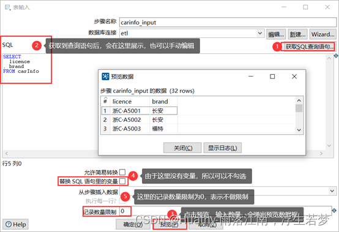
Task: Click the 记录数量限制 input field
Action: [225, 211]
